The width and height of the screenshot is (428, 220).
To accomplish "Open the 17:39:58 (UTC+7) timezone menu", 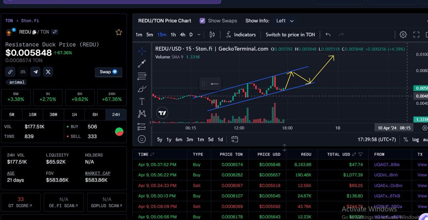I will pos(377,140).
